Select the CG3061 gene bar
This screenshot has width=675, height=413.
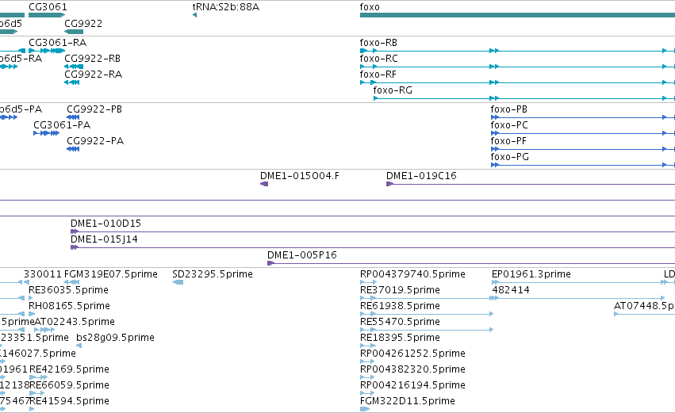[47, 15]
